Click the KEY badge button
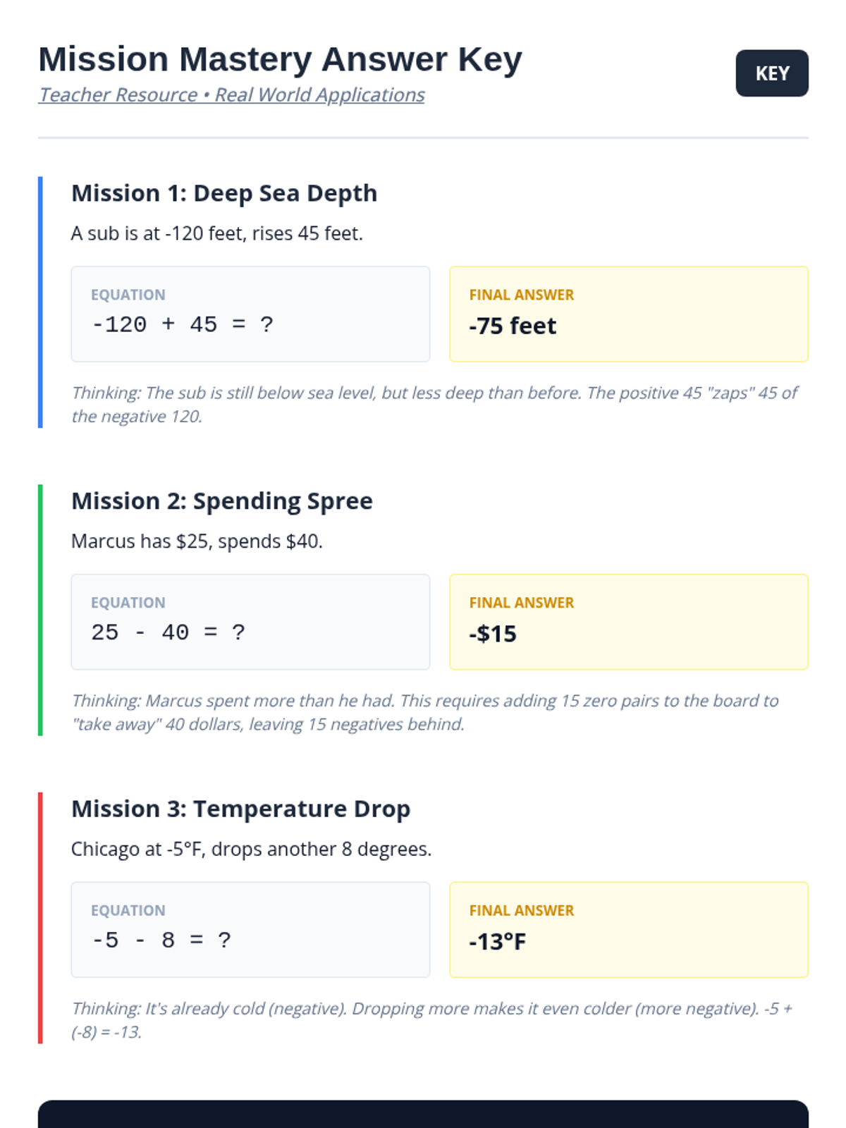The height and width of the screenshot is (1128, 846). click(771, 73)
